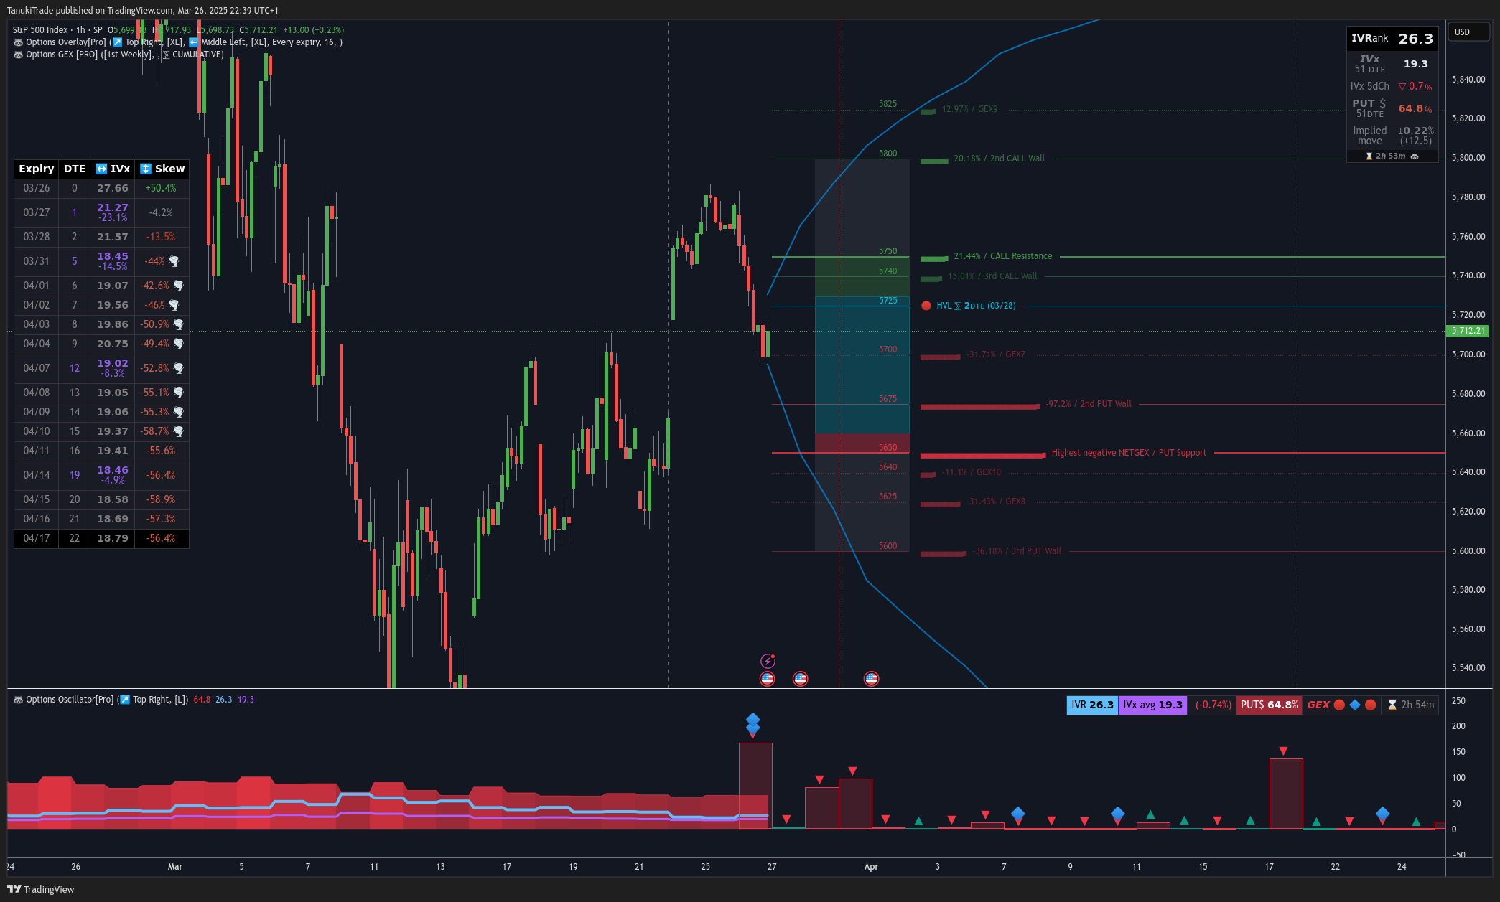
Task: Click the IVx arrows icon in table header
Action: click(x=101, y=169)
